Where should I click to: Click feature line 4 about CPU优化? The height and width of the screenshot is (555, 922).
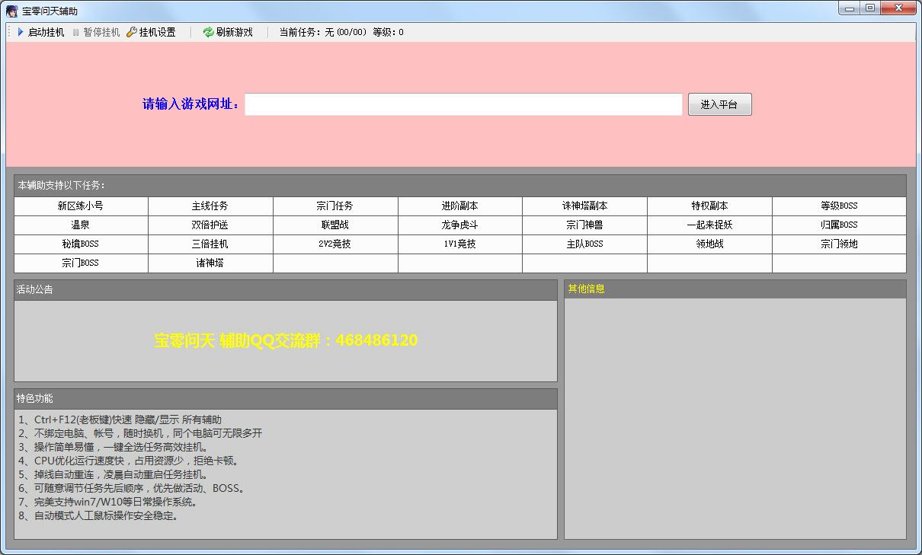(x=130, y=461)
